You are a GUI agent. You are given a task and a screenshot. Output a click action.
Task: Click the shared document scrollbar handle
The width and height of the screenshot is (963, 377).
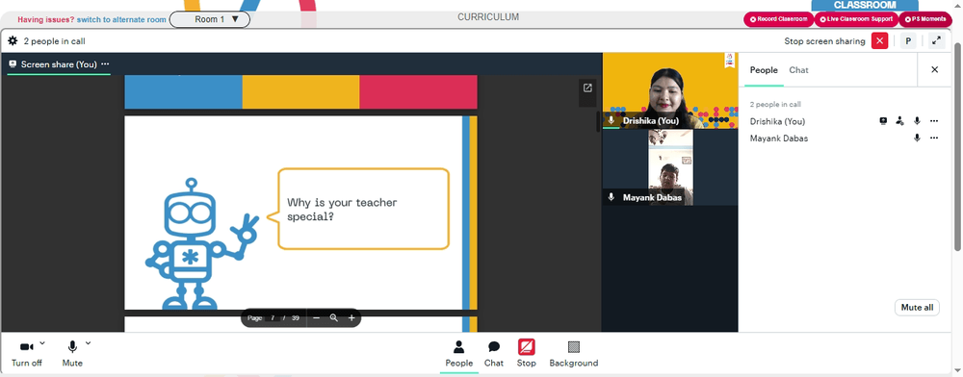(x=598, y=121)
